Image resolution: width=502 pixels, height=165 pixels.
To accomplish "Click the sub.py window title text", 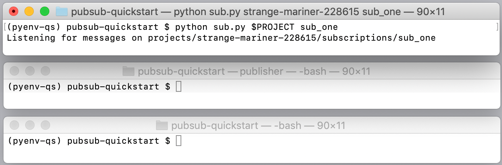I will [258, 12].
